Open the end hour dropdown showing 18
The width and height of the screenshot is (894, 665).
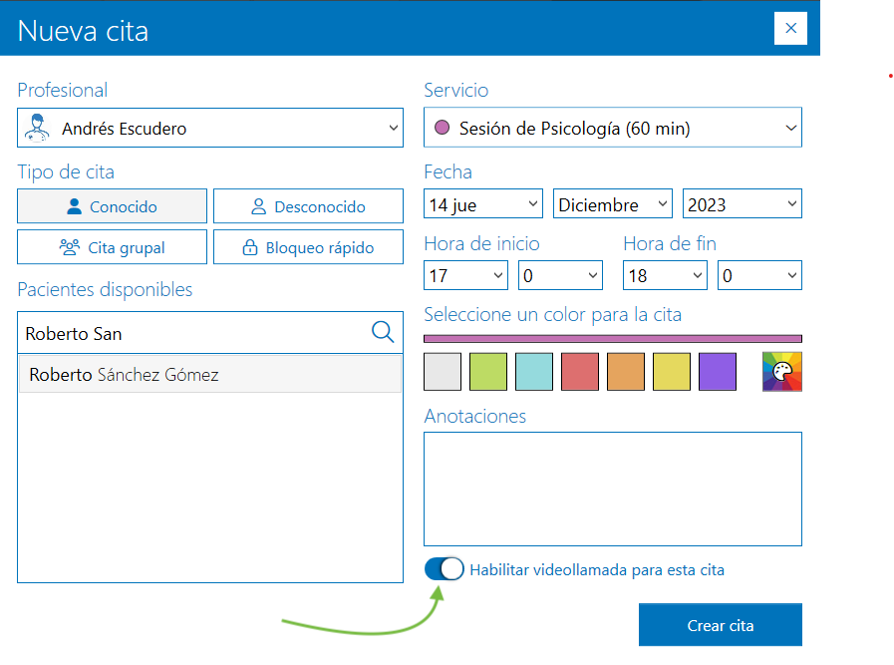pos(665,275)
